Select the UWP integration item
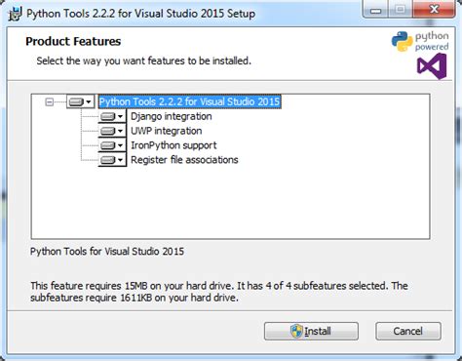This screenshot has width=462, height=361. click(x=167, y=131)
